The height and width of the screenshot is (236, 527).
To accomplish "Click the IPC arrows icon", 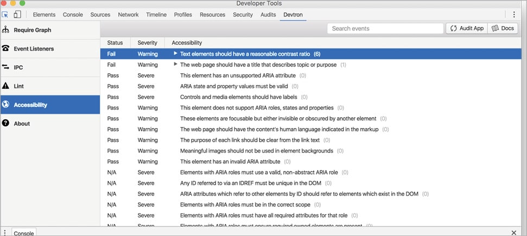I will coord(6,67).
